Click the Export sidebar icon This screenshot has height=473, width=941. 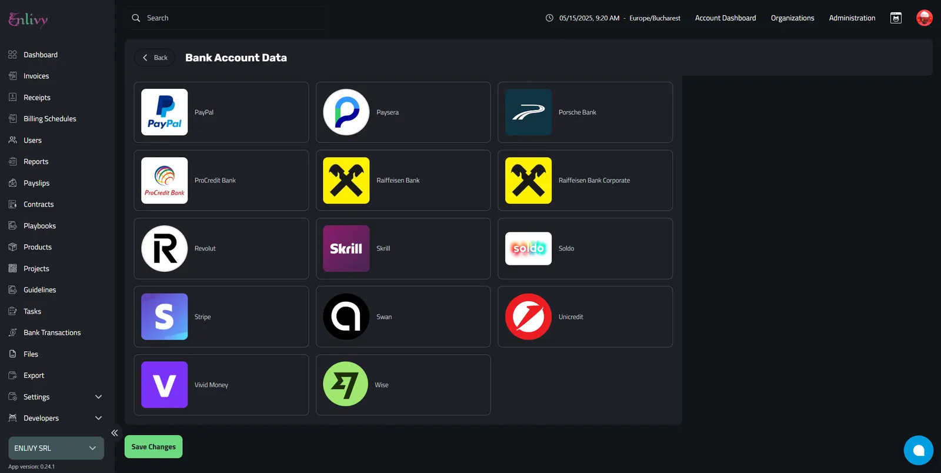12,375
